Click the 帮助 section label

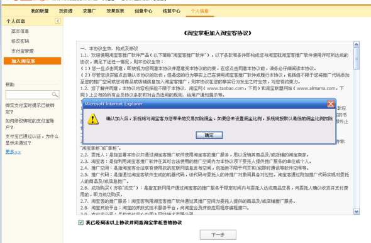[10, 85]
